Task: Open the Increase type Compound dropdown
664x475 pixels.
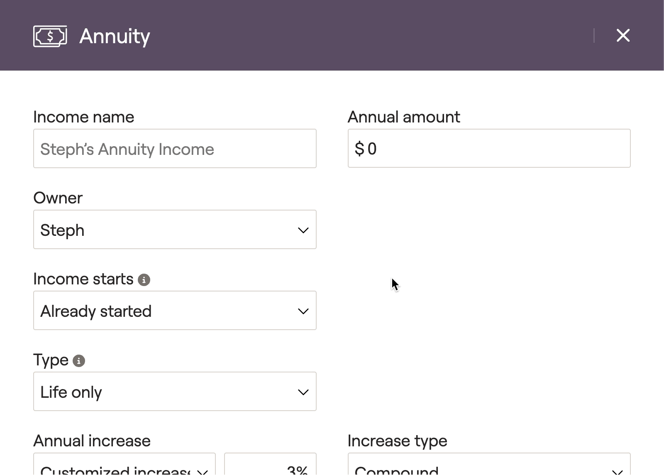Action: [x=489, y=464]
